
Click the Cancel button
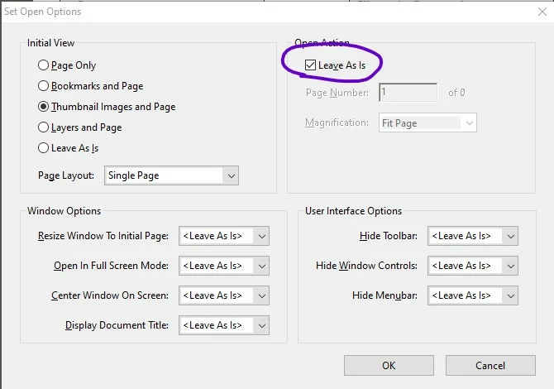[490, 365]
